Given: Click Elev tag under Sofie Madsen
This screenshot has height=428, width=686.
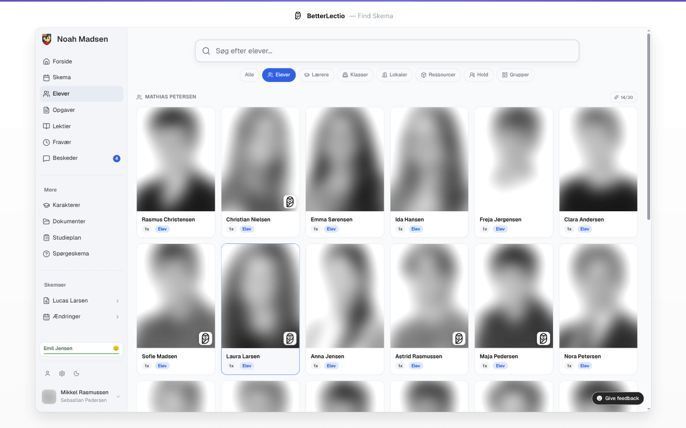Looking at the screenshot, I should pyautogui.click(x=162, y=366).
